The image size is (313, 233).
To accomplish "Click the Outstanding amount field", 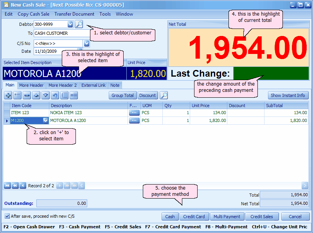I will click(x=62, y=203).
